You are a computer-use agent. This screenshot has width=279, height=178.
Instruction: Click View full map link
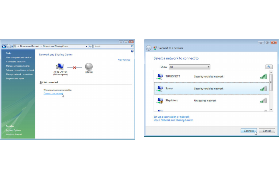[x=124, y=60]
